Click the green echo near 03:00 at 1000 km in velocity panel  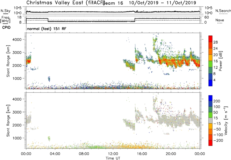point(49,139)
